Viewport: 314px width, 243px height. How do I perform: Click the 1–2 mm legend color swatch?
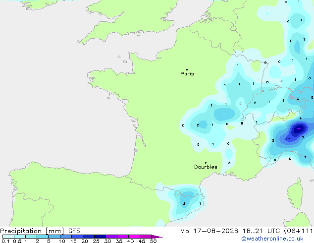point(31,237)
